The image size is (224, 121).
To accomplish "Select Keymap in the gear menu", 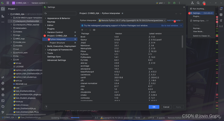I will (x=197, y=28).
